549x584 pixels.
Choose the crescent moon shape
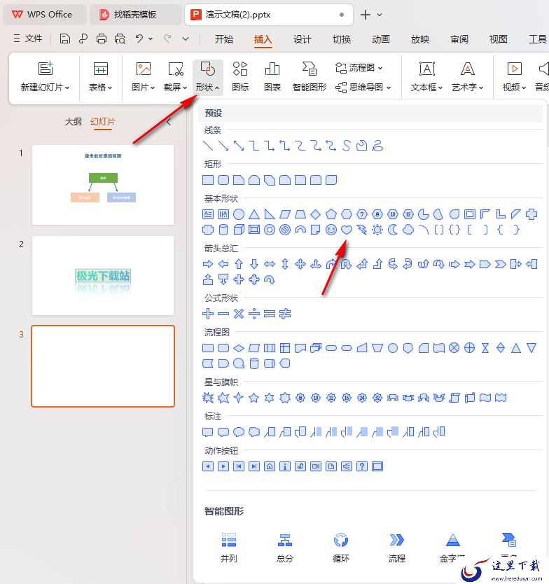[393, 230]
